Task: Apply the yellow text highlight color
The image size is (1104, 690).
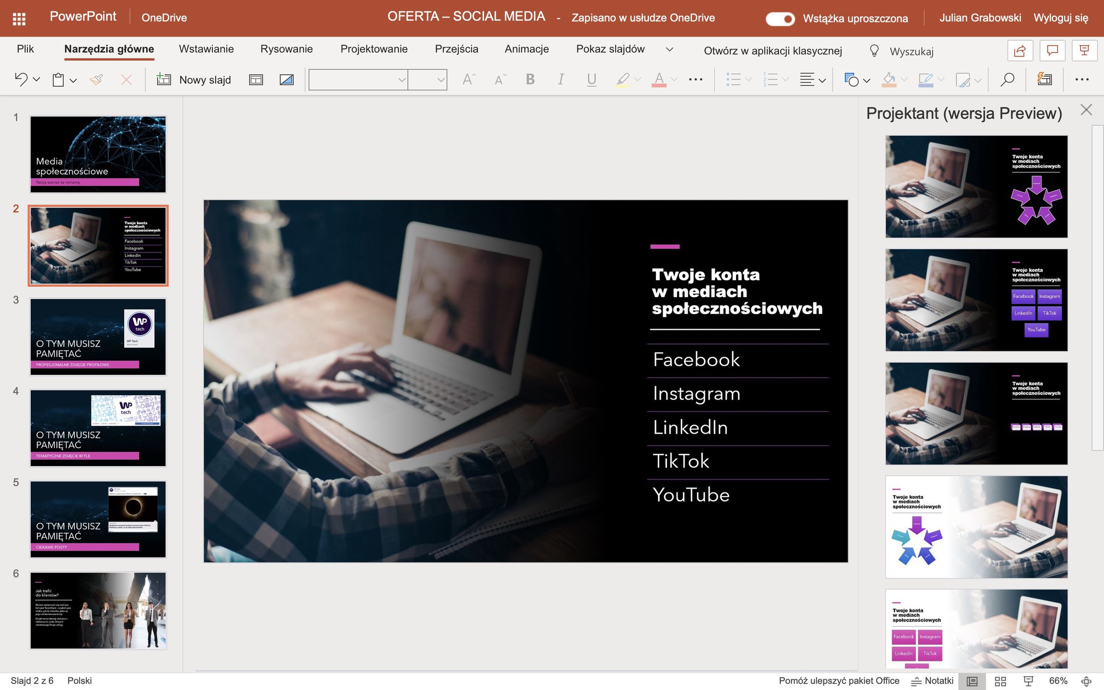Action: (622, 80)
